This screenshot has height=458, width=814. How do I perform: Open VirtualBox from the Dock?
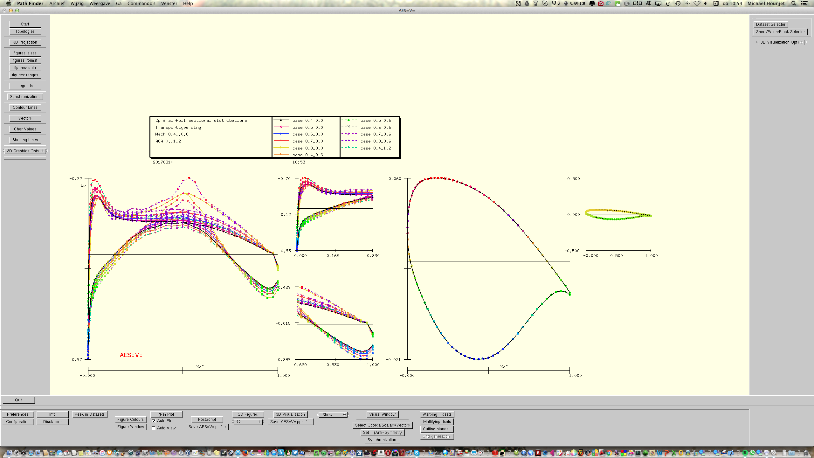coord(188,453)
